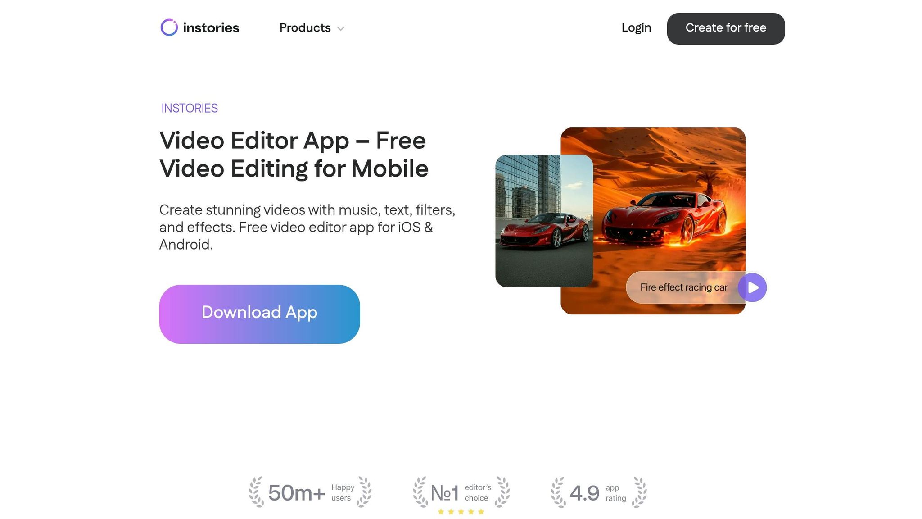The image size is (922, 519).
Task: Select the city sports car thumbnail
Action: click(544, 221)
